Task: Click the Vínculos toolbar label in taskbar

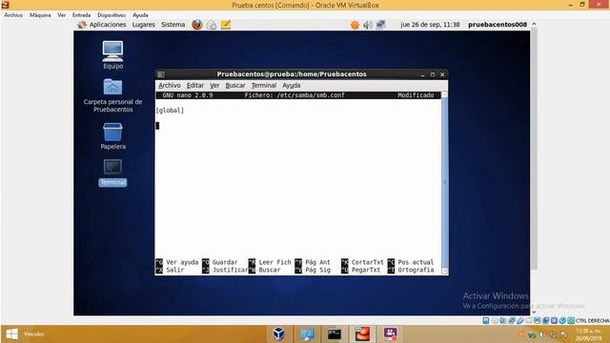Action: coord(34,334)
